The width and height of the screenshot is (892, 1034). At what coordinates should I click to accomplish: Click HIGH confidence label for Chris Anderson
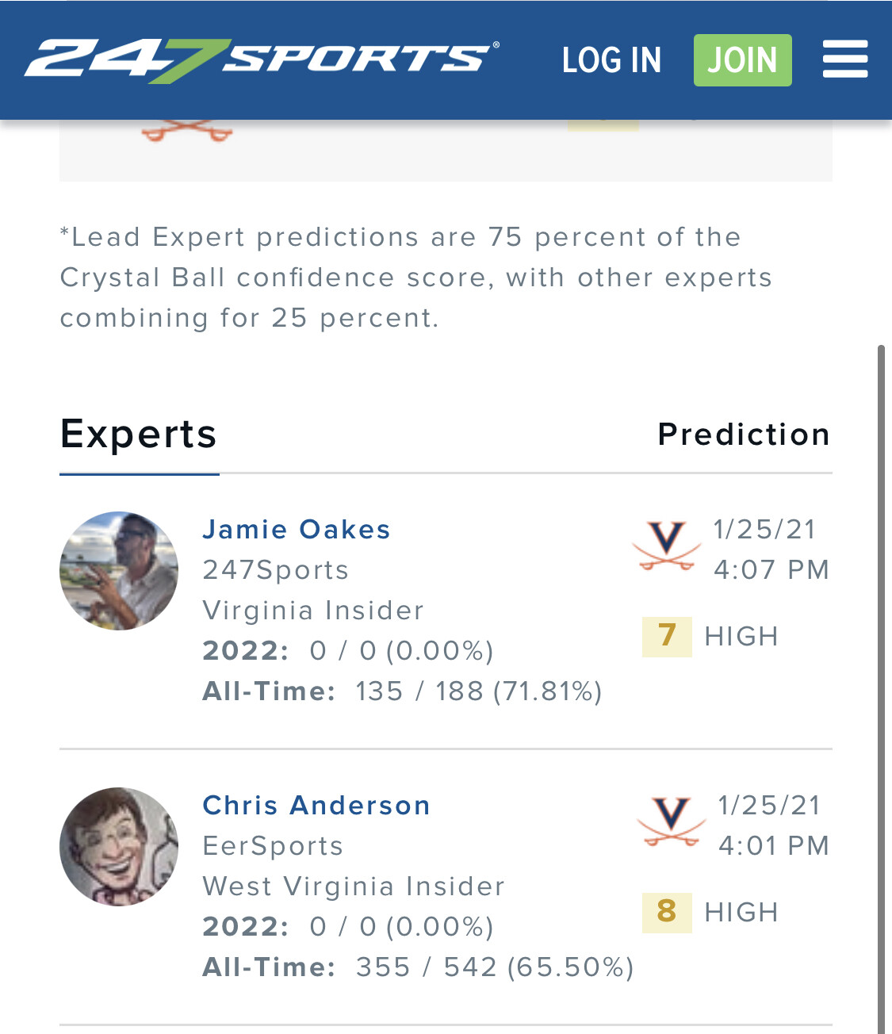[741, 913]
